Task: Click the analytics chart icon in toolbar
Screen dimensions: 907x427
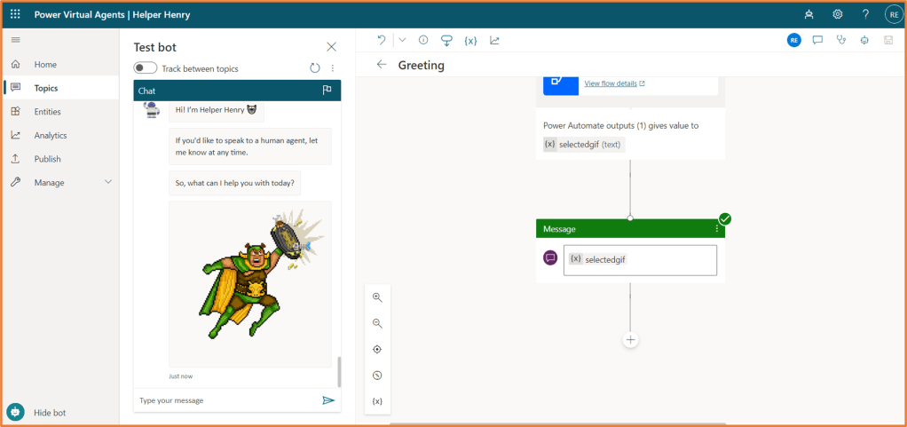Action: [x=494, y=40]
